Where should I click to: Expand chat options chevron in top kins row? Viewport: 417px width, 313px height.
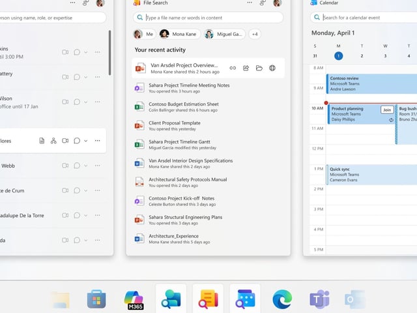[x=85, y=52]
